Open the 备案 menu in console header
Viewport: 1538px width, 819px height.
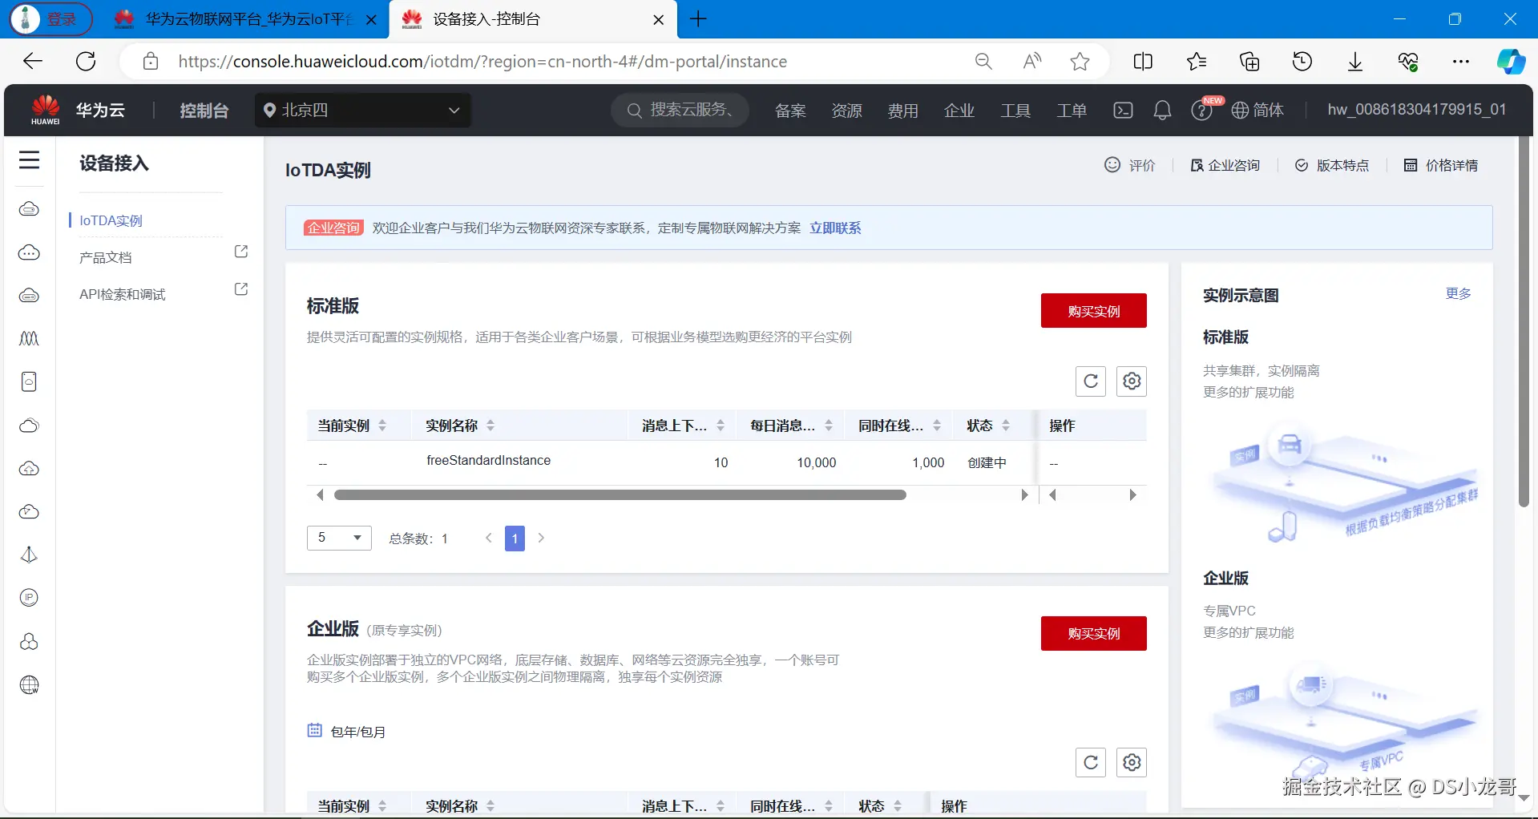click(790, 111)
